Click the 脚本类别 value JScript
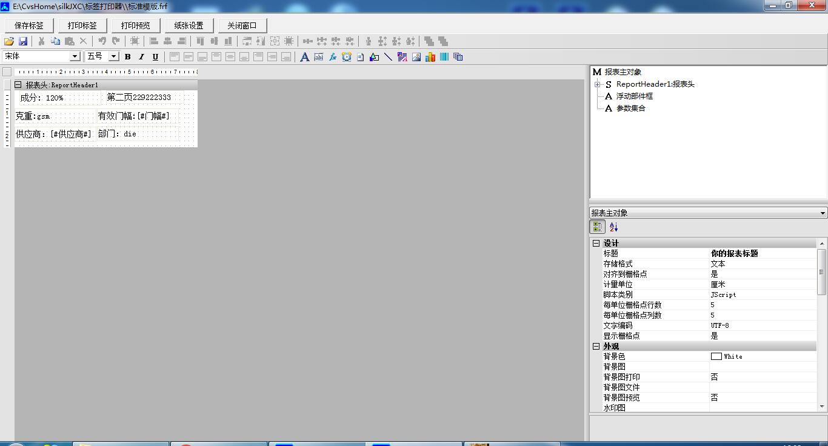This screenshot has width=828, height=446. pos(724,295)
